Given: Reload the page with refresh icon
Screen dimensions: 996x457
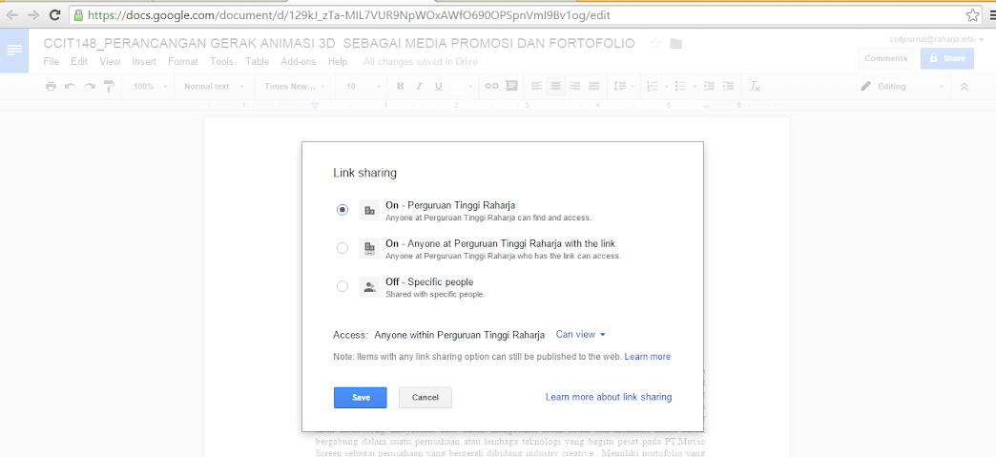Looking at the screenshot, I should point(55,14).
